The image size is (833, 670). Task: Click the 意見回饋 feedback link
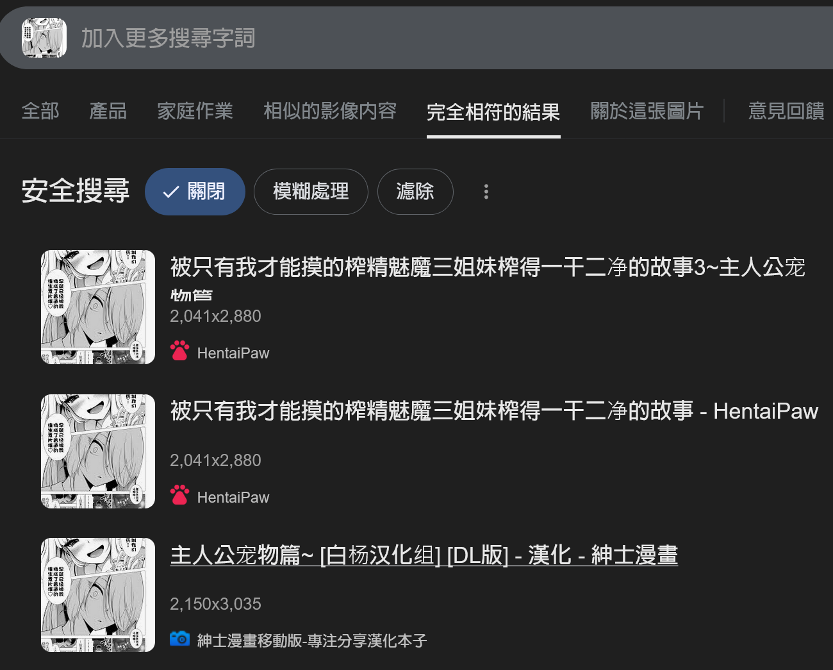click(x=786, y=111)
